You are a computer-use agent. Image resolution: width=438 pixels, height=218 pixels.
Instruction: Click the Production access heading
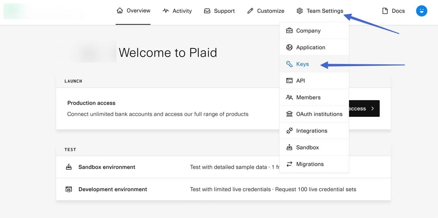[x=91, y=103]
